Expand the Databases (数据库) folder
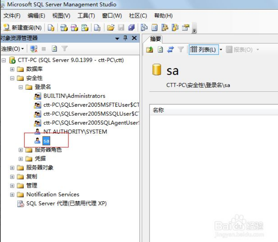 point(12,69)
